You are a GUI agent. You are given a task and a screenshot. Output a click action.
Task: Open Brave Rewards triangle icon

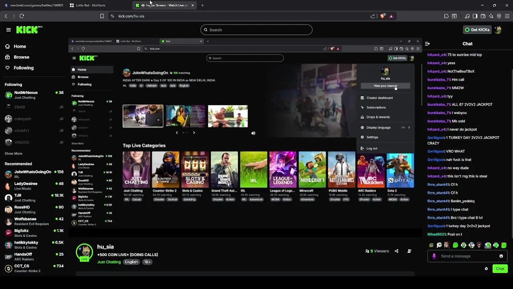click(391, 16)
